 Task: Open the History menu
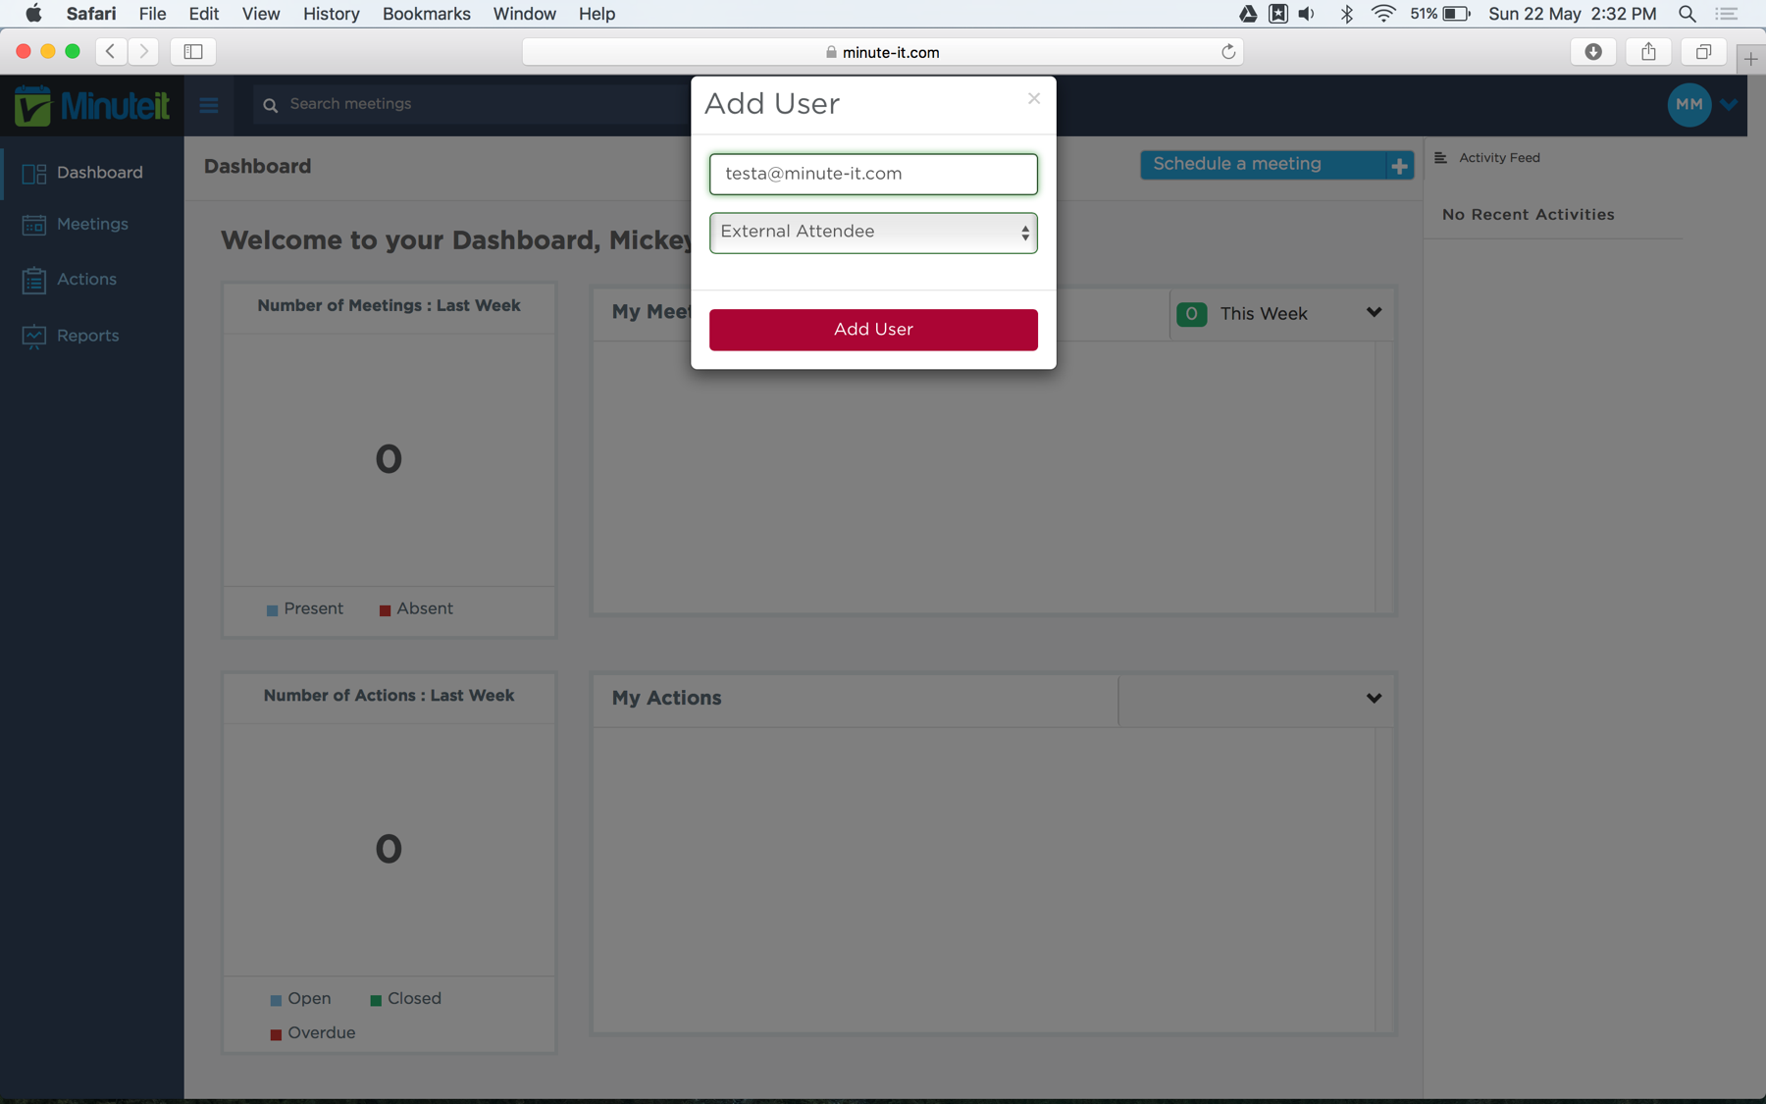[331, 14]
